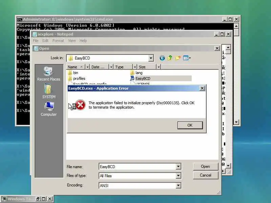Click the Notepad title bar icon
Screen dimensions: 271x203
coord(35,34)
